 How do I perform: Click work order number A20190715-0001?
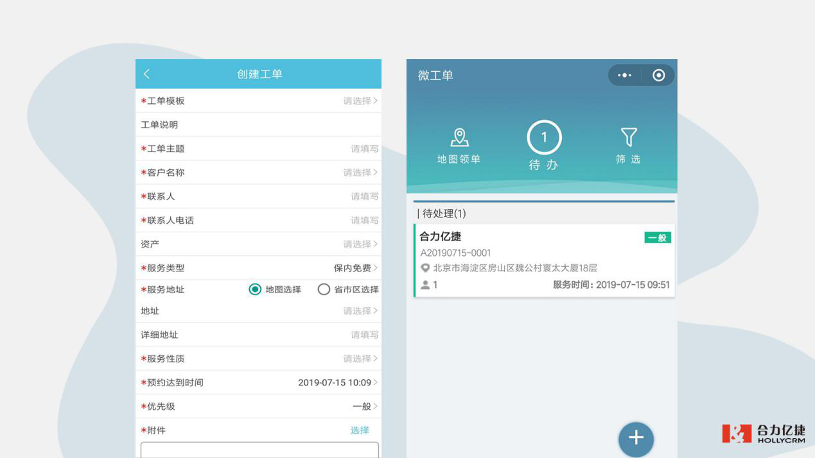(455, 253)
